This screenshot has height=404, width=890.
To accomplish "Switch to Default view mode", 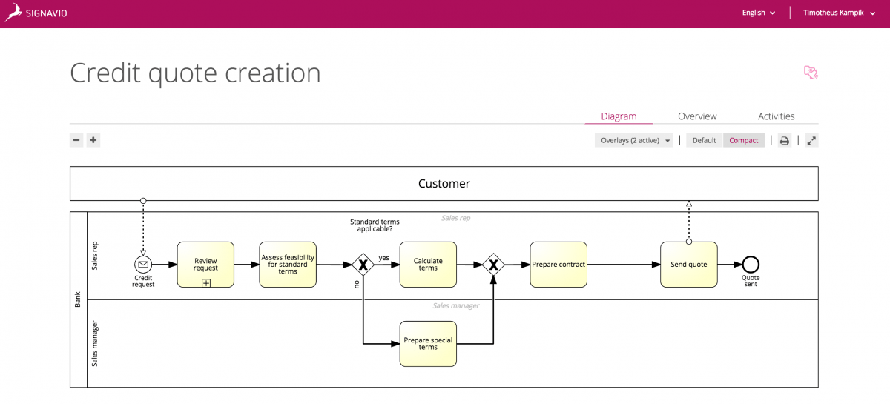I will [704, 140].
